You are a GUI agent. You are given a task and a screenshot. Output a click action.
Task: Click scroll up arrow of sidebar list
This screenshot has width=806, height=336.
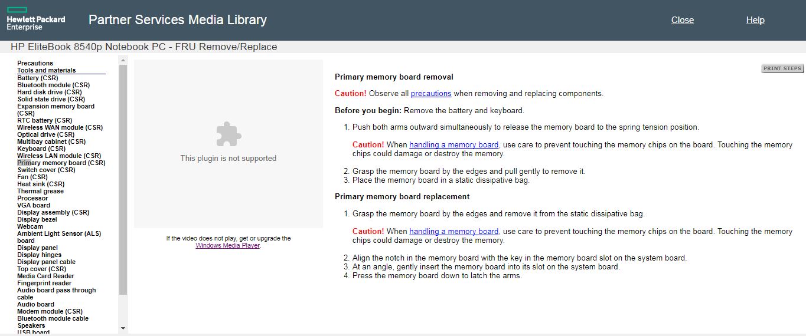(123, 60)
